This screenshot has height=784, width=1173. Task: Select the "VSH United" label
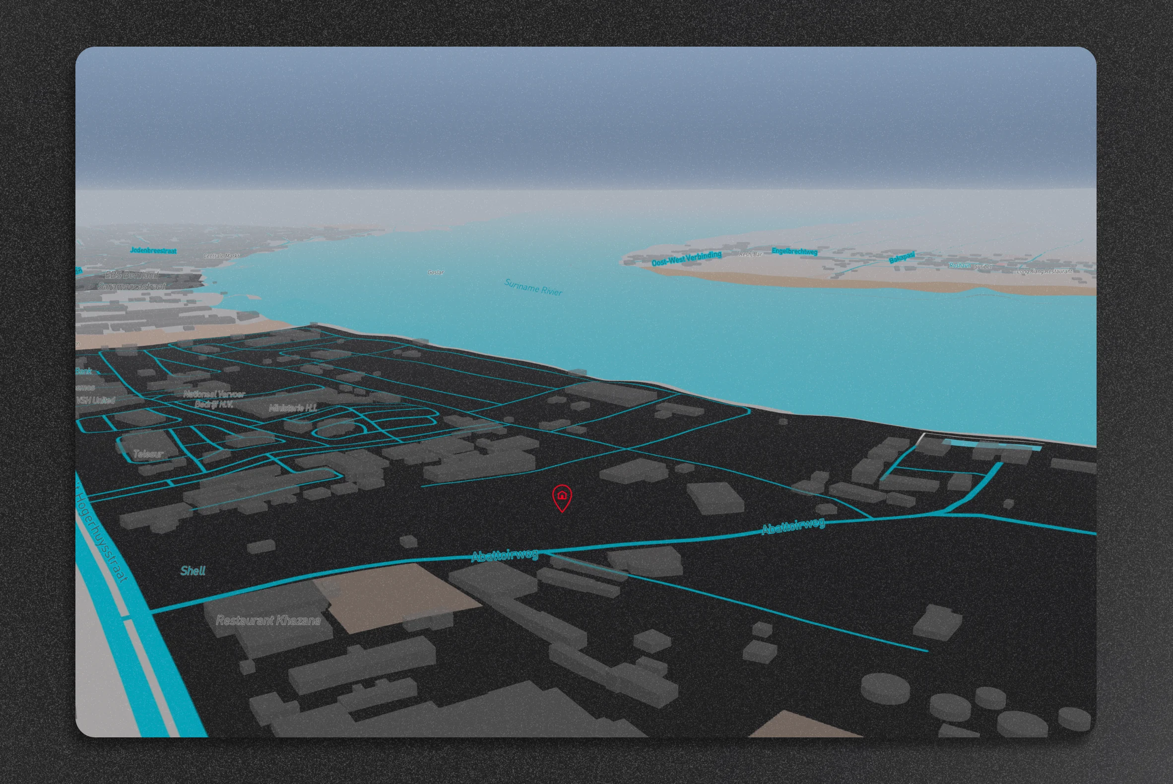click(x=96, y=400)
